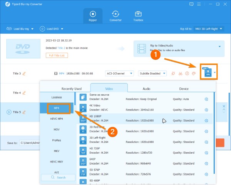The width and height of the screenshot is (231, 185).
Task: Choose the SD 576P profile
Action: 145,172
